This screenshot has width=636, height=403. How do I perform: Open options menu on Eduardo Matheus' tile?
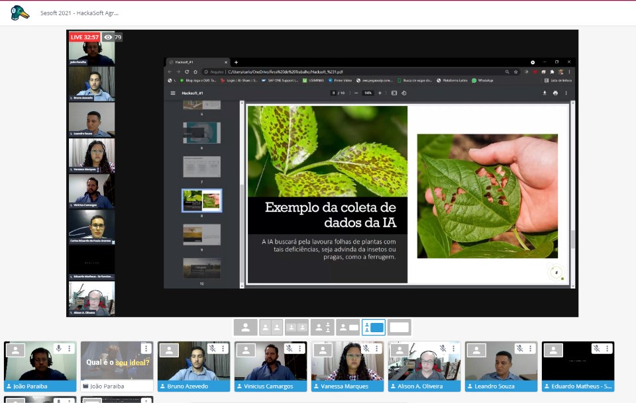pyautogui.click(x=608, y=348)
